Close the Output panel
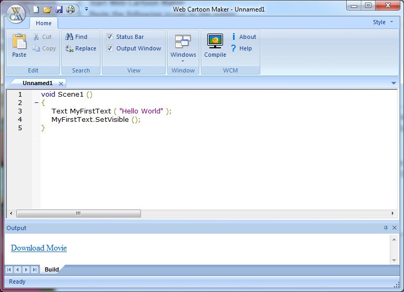The height and width of the screenshot is (292, 404). pos(395,228)
